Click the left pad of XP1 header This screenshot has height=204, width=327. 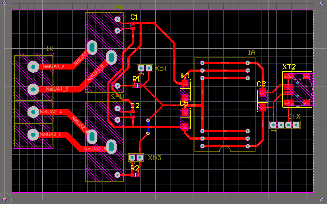(141, 68)
